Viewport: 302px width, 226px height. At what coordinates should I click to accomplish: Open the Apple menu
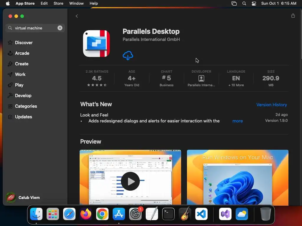click(x=8, y=4)
